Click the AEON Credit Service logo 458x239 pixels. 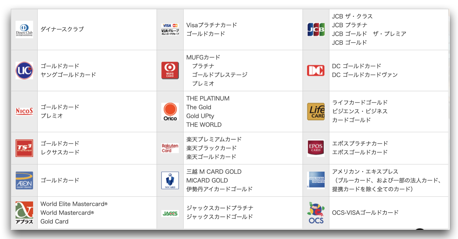[x=24, y=180]
